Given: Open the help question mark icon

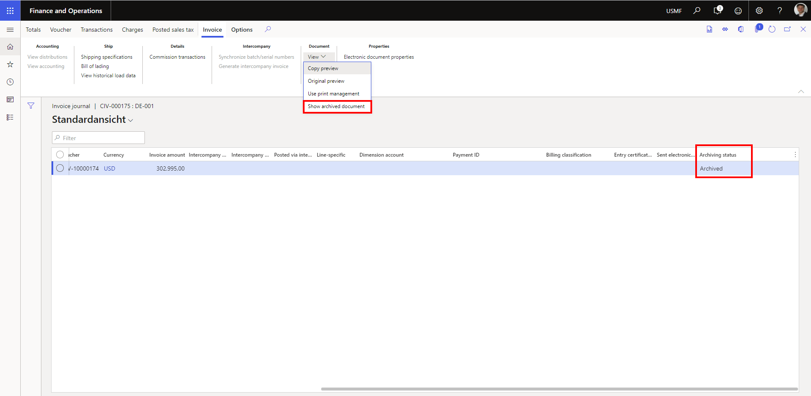Looking at the screenshot, I should click(780, 11).
